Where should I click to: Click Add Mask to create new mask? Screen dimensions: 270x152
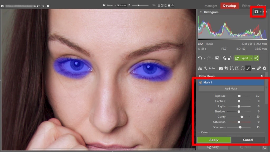point(231,88)
